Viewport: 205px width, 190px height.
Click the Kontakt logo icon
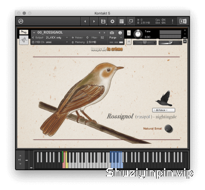point(21,21)
